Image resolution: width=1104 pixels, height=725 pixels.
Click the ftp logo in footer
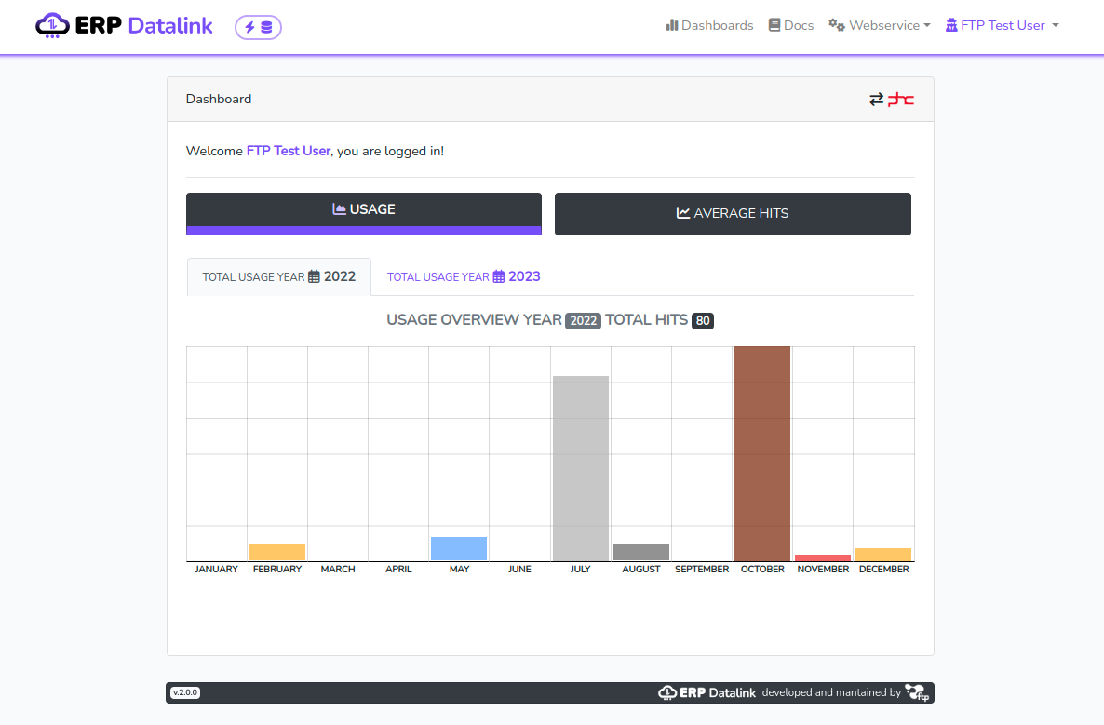(917, 692)
